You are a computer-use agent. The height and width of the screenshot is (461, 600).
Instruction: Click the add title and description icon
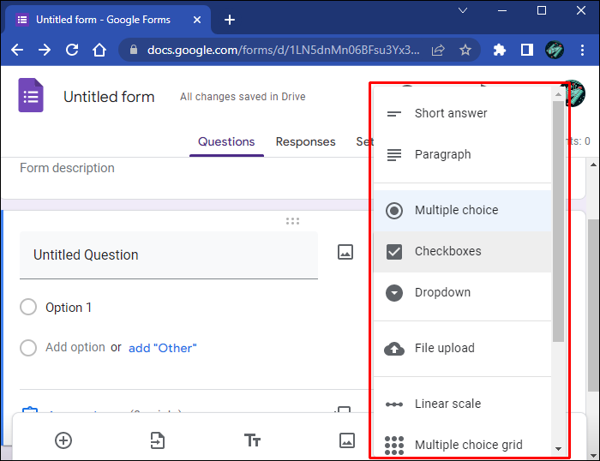252,440
